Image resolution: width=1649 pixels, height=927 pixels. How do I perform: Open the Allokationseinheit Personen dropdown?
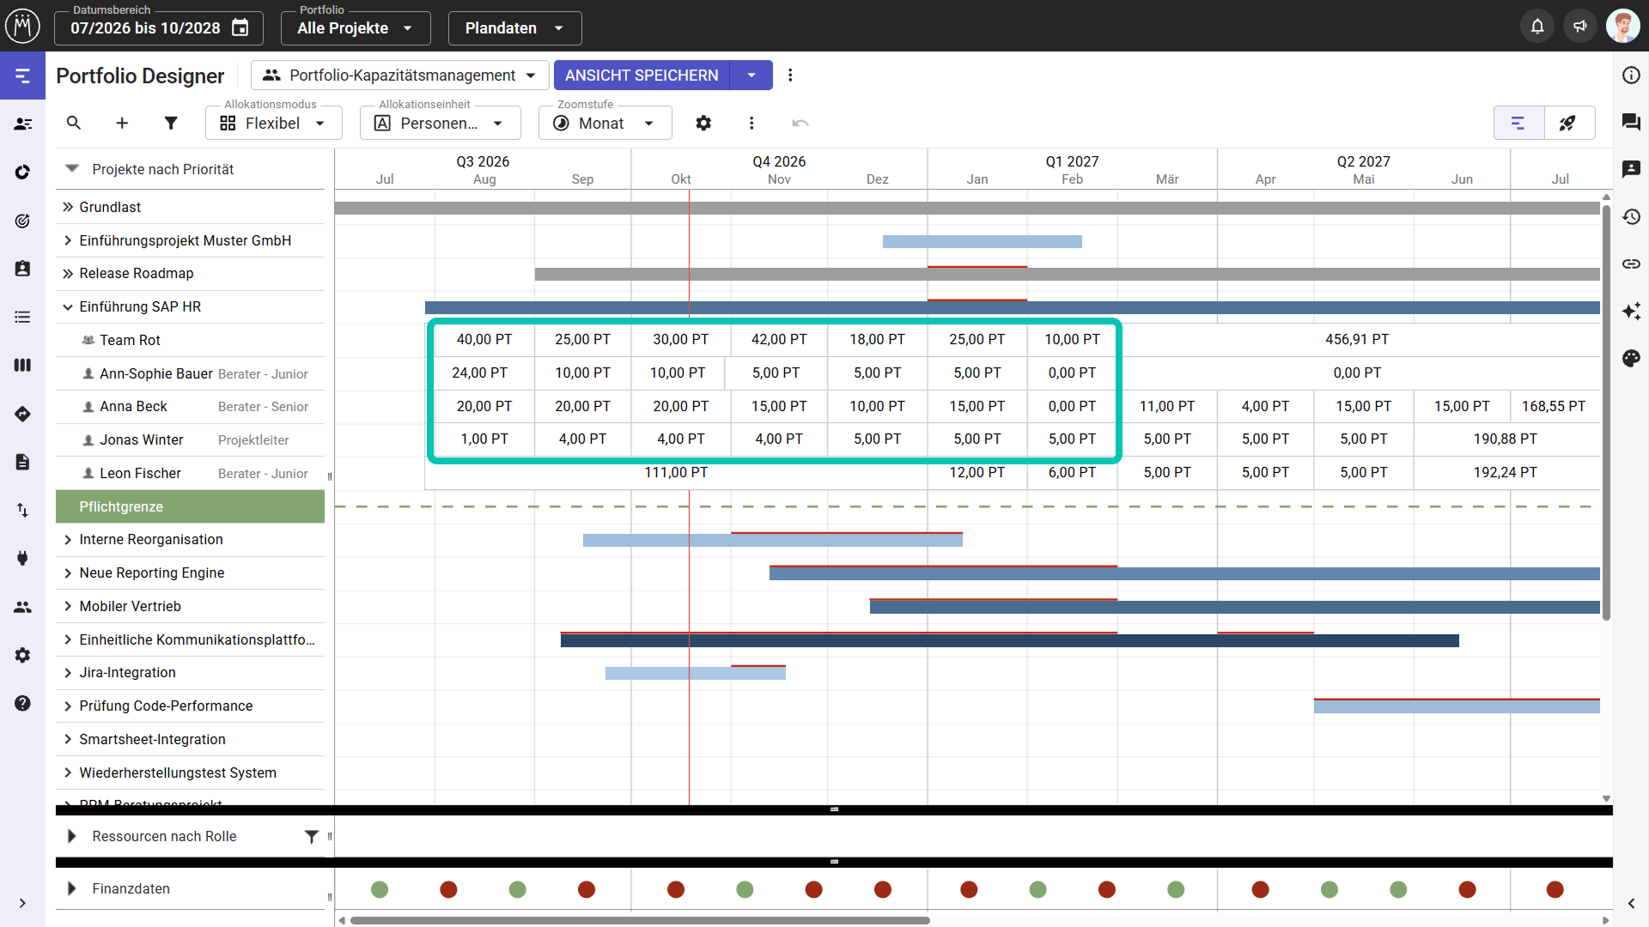440,123
